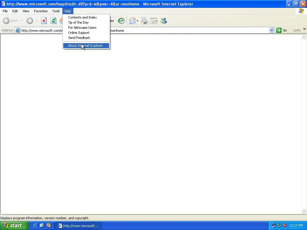The image size is (307, 230).
Task: Expand the Mail button dropdown arrow
Action: click(137, 21)
